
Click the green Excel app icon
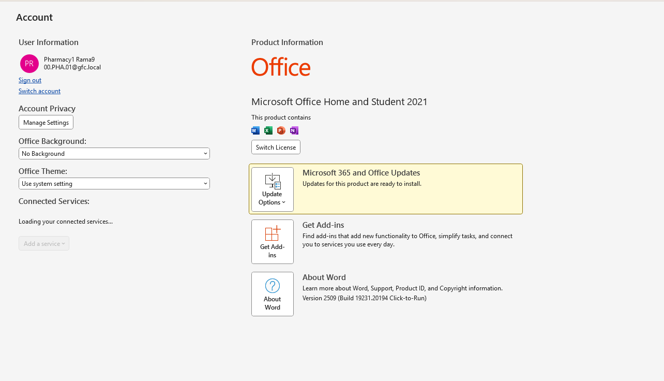coord(268,130)
